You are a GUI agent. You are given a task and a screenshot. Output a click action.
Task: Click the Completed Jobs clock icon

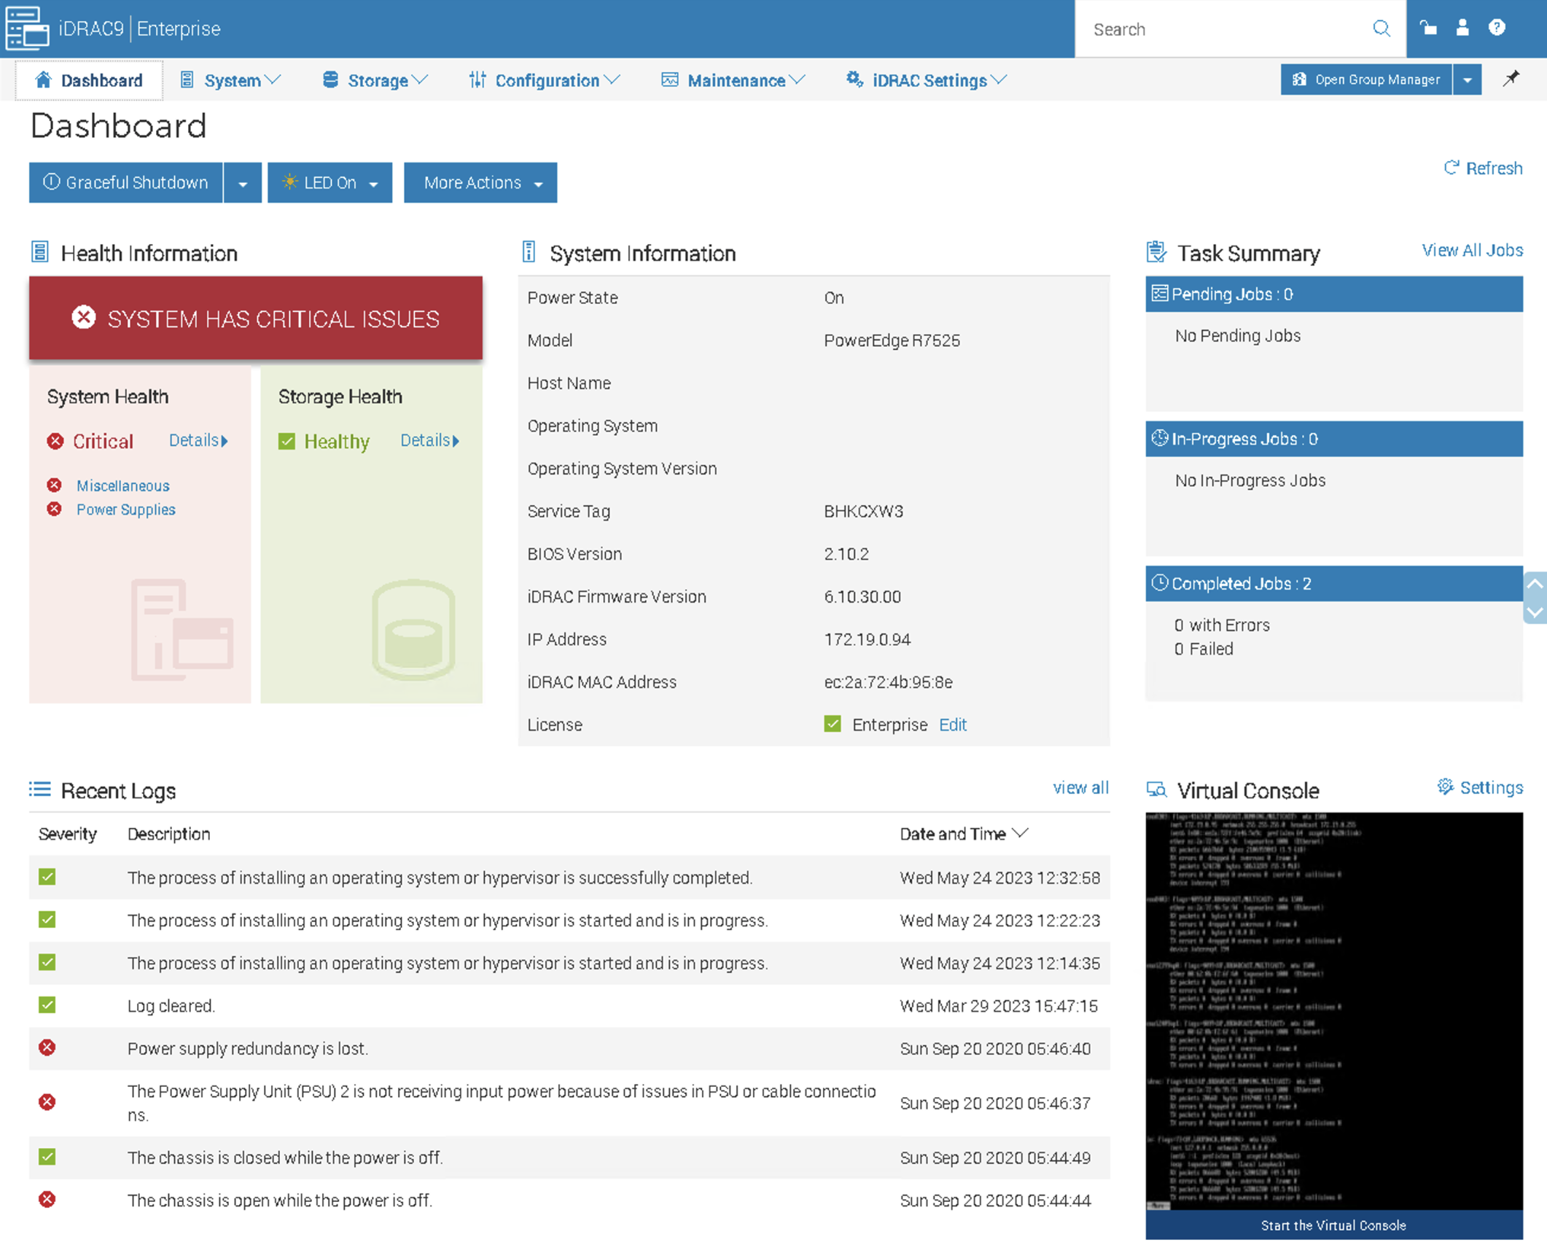1159,583
